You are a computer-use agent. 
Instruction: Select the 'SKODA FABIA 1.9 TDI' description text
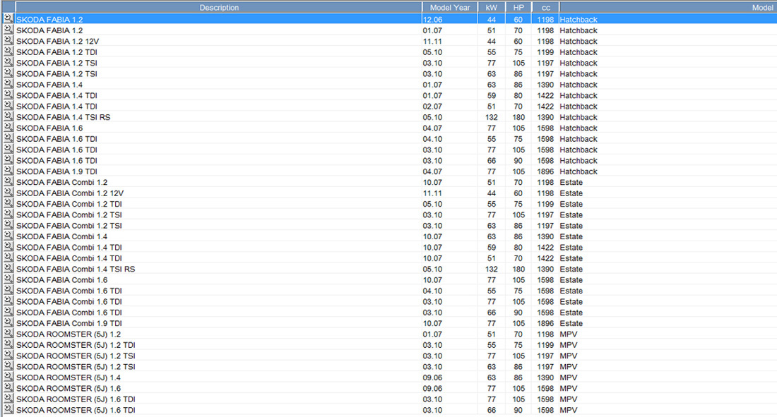click(57, 171)
